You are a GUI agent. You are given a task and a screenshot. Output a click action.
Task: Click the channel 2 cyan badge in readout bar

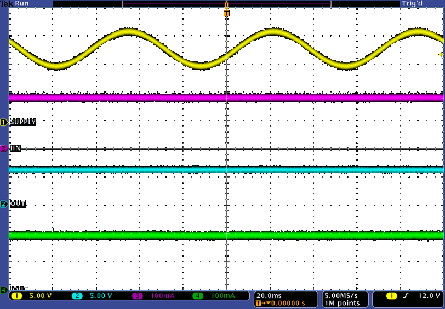coord(77,296)
